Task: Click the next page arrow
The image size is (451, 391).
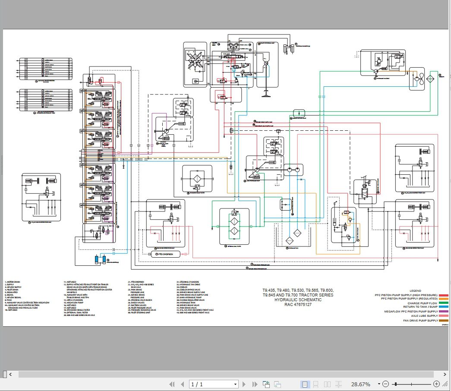Action: click(245, 384)
